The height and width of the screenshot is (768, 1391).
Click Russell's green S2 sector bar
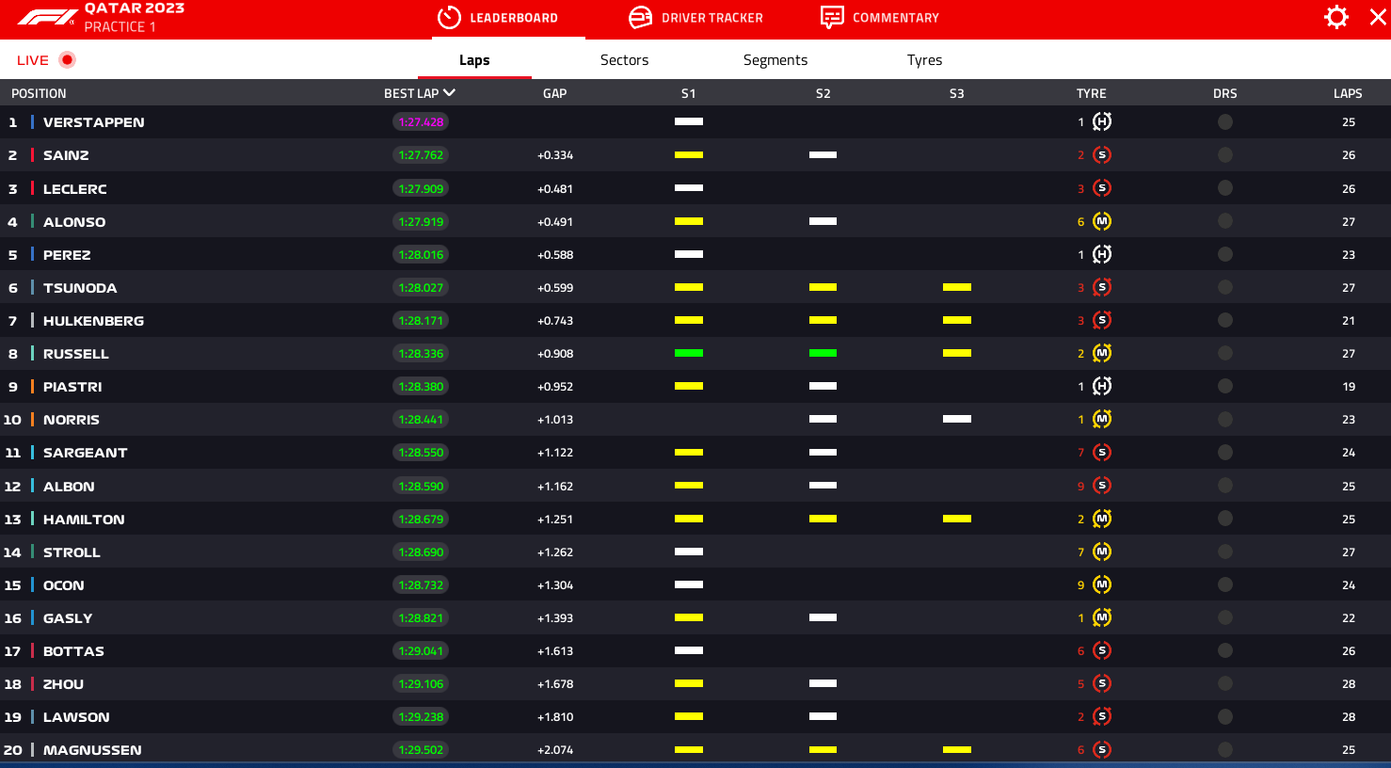[x=823, y=353]
